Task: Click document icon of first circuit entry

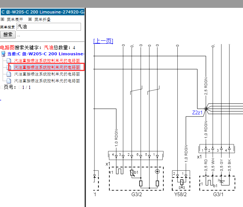Action: (x=9, y=61)
